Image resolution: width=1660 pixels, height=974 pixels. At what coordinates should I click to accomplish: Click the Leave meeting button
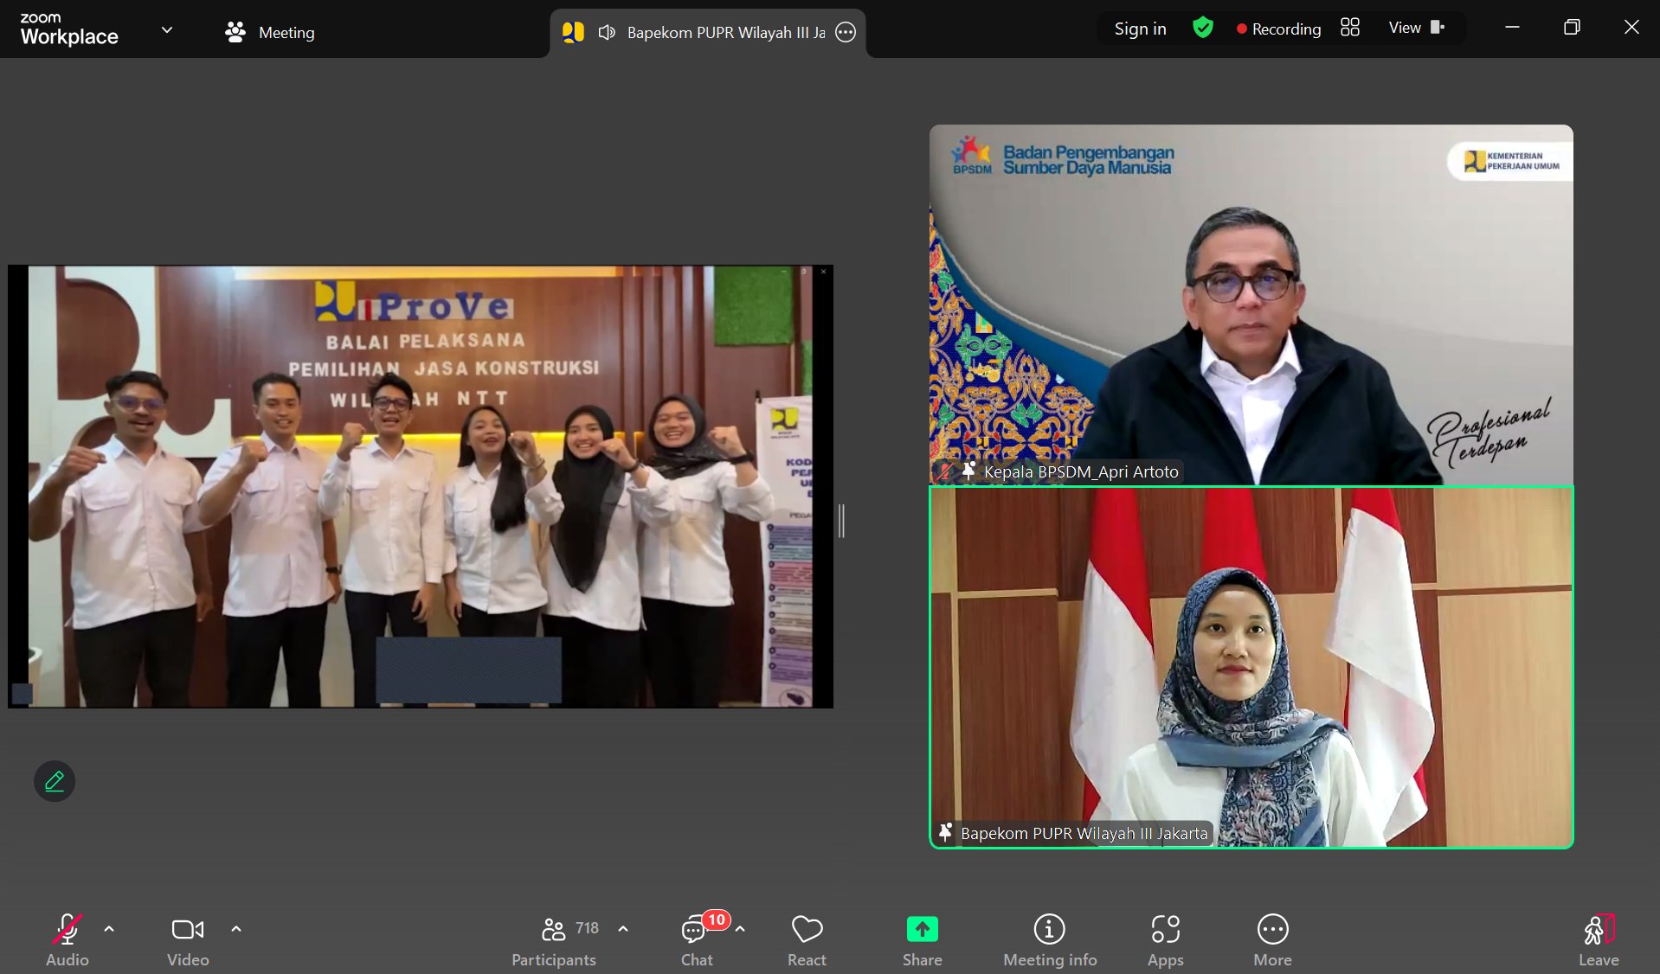point(1599,940)
